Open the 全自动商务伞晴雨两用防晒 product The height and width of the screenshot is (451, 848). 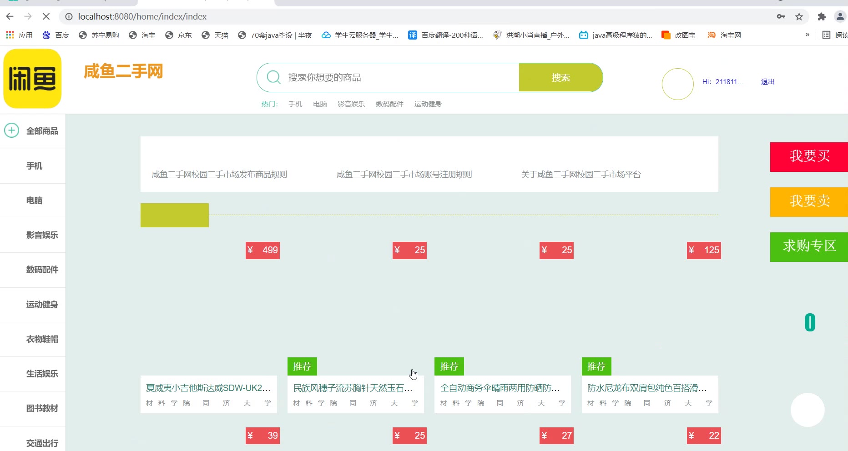tap(500, 388)
